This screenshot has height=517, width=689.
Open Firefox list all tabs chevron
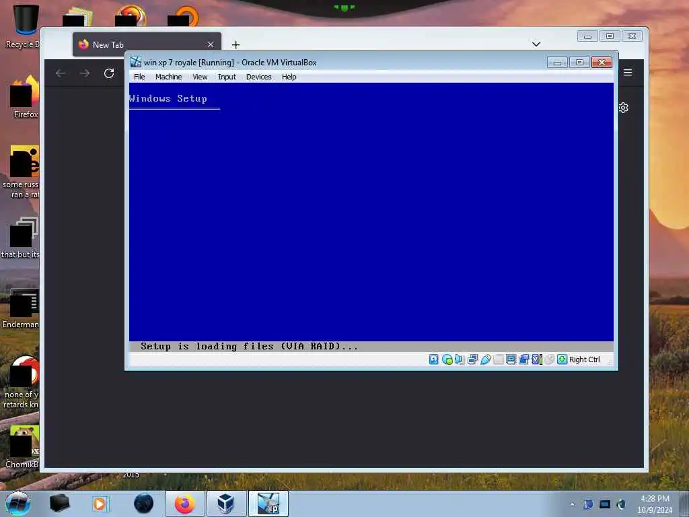click(536, 44)
